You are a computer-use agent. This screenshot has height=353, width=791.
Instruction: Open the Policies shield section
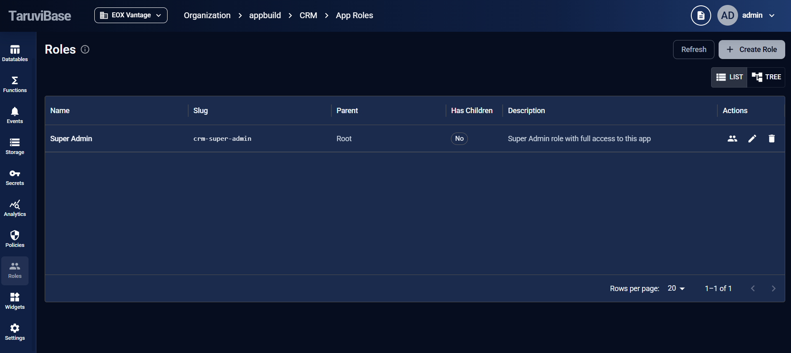tap(15, 239)
